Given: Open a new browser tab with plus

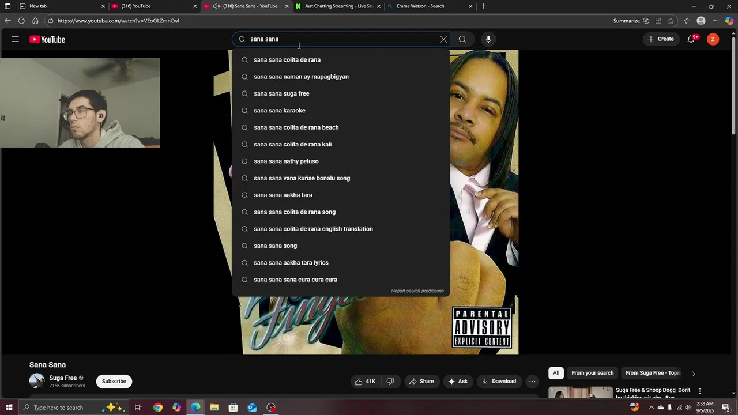Looking at the screenshot, I should point(483,6).
